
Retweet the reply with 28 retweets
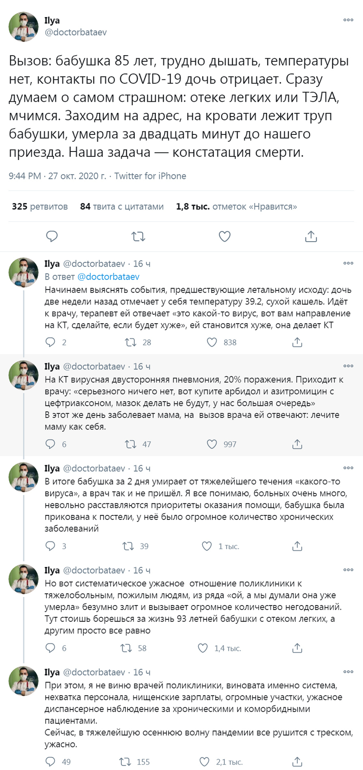131,342
